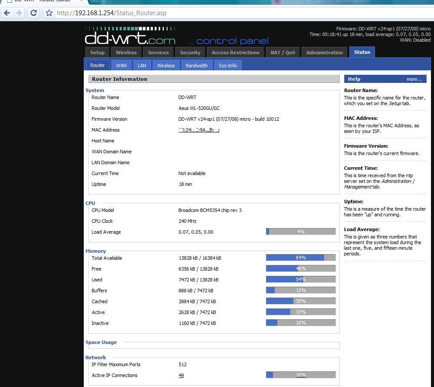
Task: Click the browser Back arrow
Action: coord(7,13)
